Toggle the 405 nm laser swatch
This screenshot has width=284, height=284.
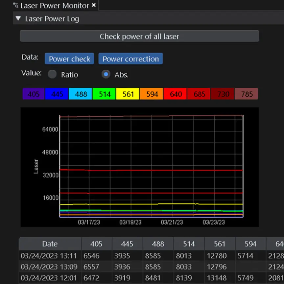[34, 94]
